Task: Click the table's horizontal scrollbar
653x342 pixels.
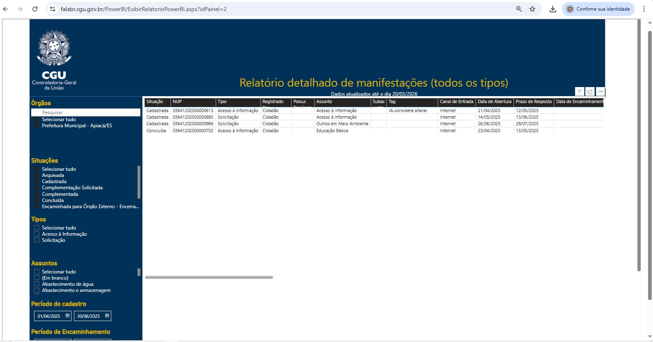Action: tap(209, 278)
